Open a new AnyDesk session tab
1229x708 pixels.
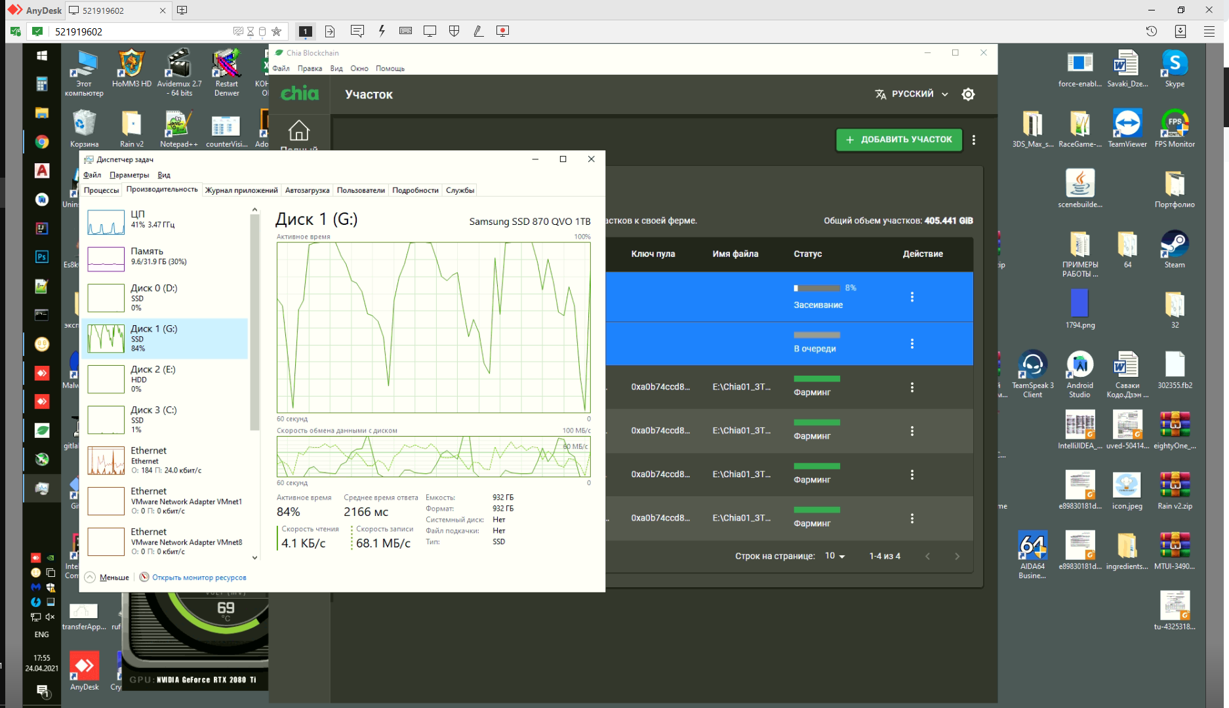[182, 10]
